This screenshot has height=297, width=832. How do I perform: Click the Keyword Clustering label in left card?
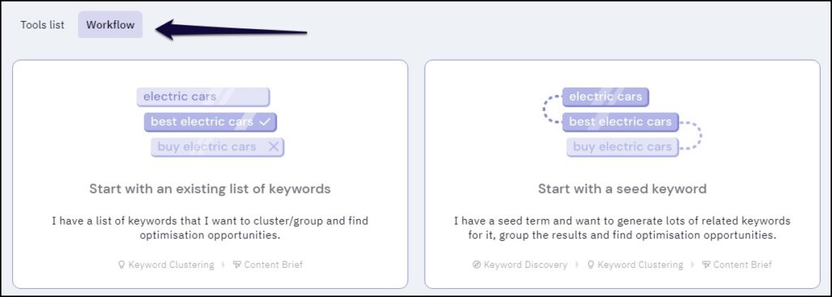tap(171, 265)
